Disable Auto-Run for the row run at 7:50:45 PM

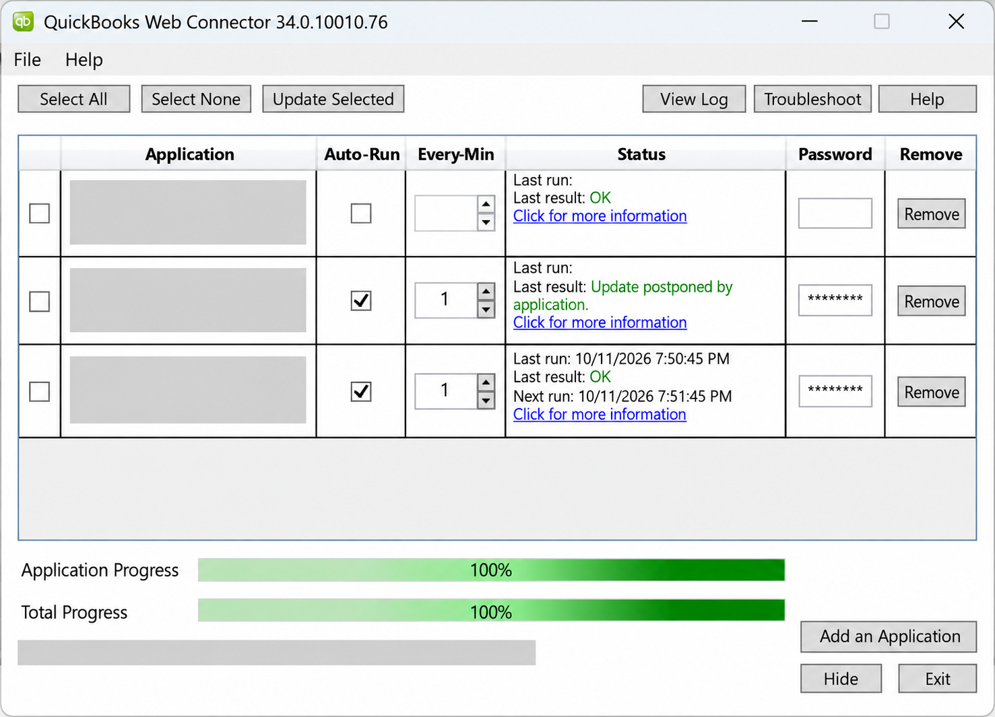[361, 391]
